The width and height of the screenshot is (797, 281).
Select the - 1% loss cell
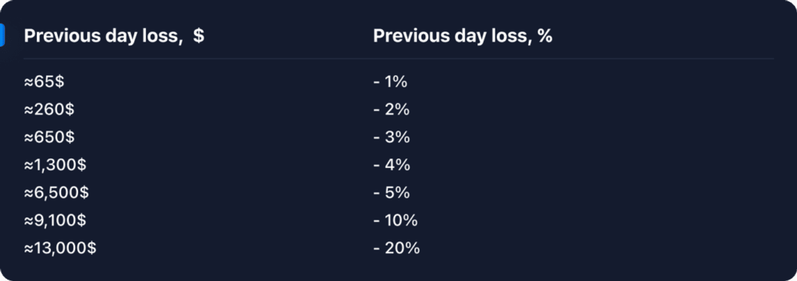(390, 82)
